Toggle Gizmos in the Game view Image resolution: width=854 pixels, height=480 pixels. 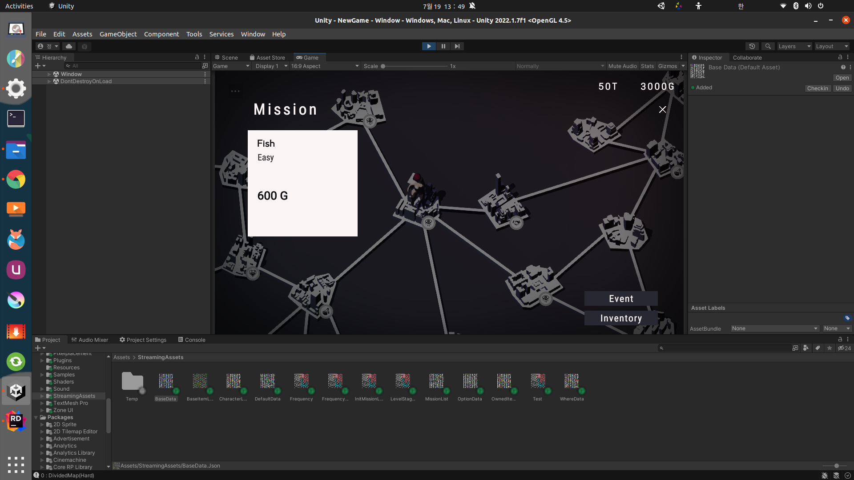click(x=667, y=66)
